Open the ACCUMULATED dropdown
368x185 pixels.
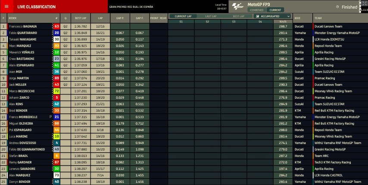tap(273, 16)
